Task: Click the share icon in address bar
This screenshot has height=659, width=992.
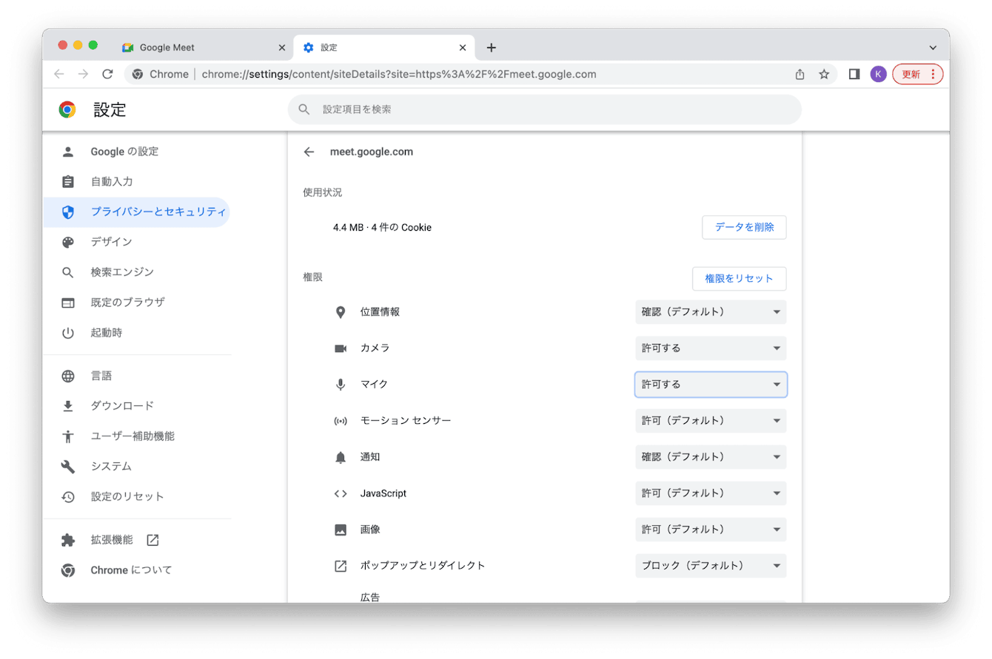Action: coord(800,74)
